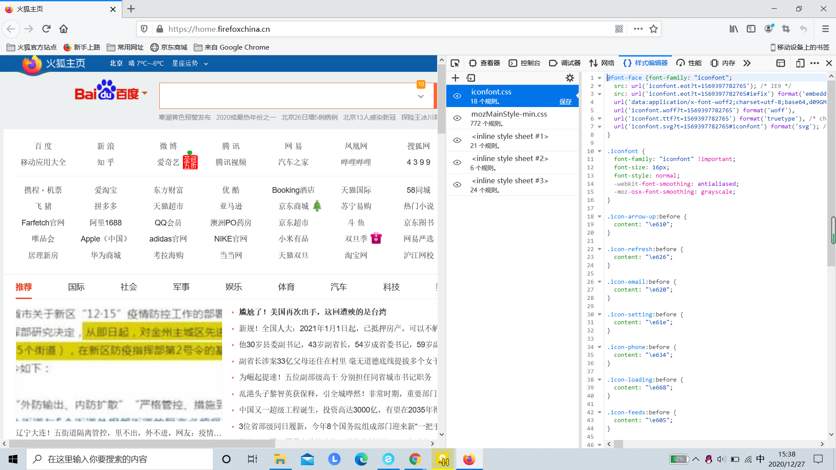Reload the page with refresh icon
Image resolution: width=836 pixels, height=470 pixels.
pyautogui.click(x=46, y=29)
